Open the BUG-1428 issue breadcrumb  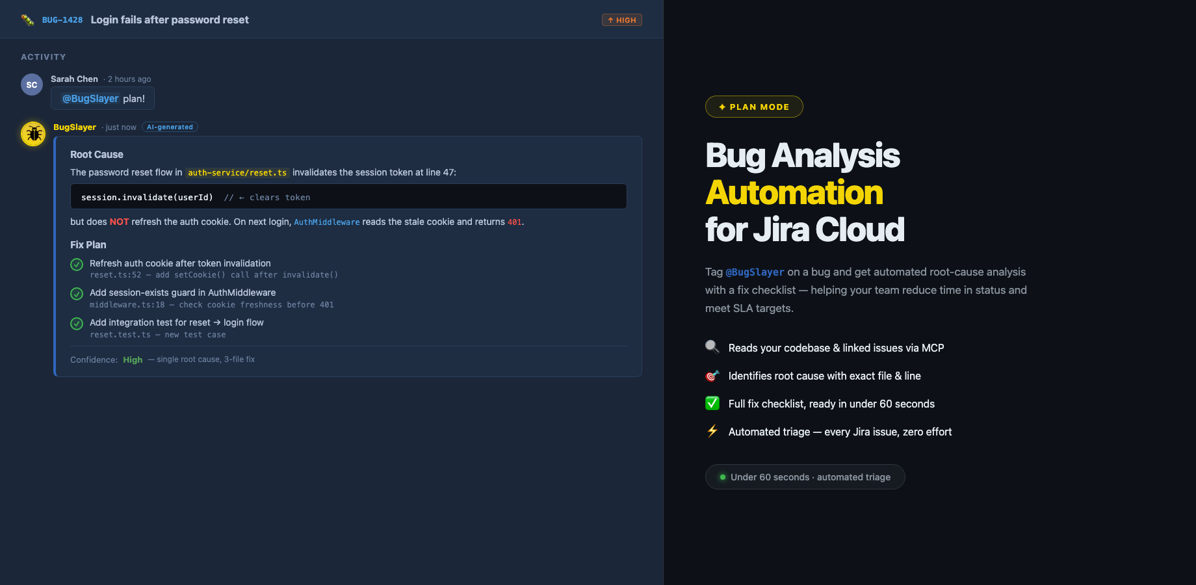click(x=61, y=19)
